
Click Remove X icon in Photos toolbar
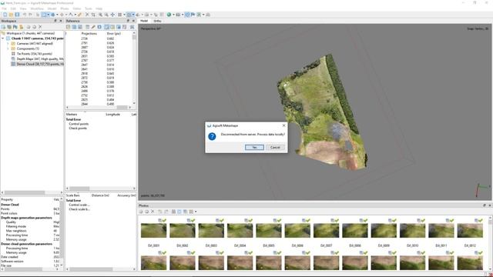tap(153, 212)
